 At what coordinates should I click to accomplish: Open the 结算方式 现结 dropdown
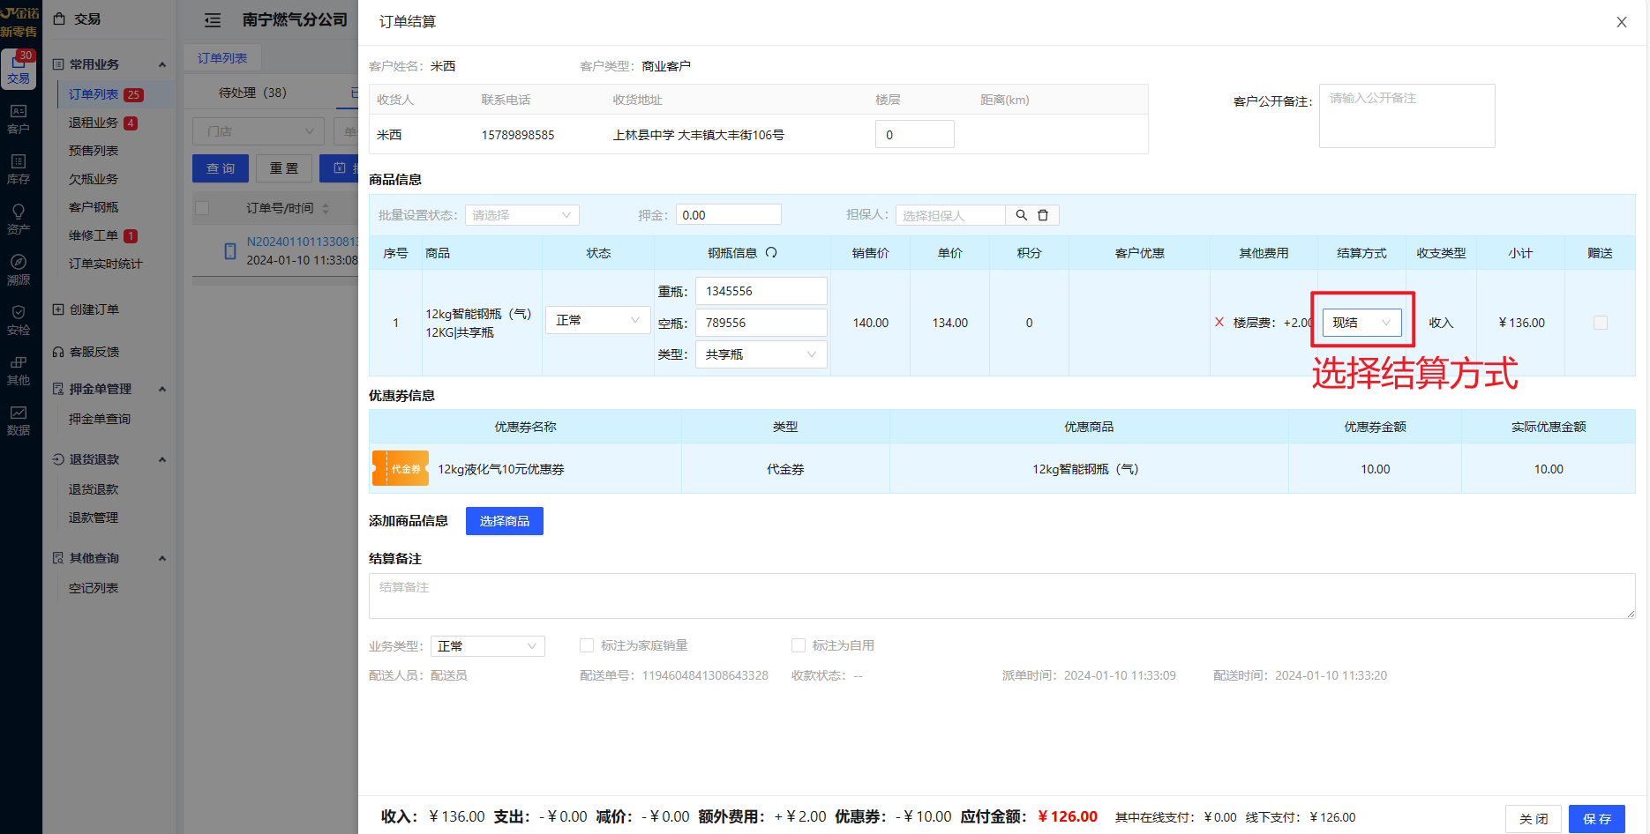coord(1362,323)
